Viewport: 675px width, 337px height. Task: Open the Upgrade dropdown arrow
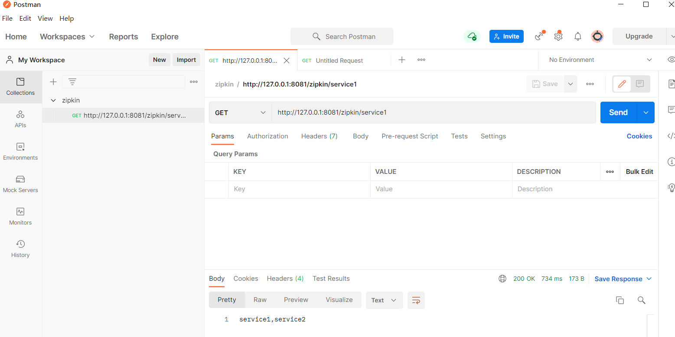(x=672, y=36)
